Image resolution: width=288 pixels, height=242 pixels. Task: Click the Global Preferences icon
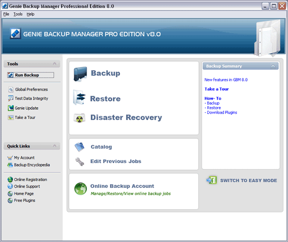point(11,90)
